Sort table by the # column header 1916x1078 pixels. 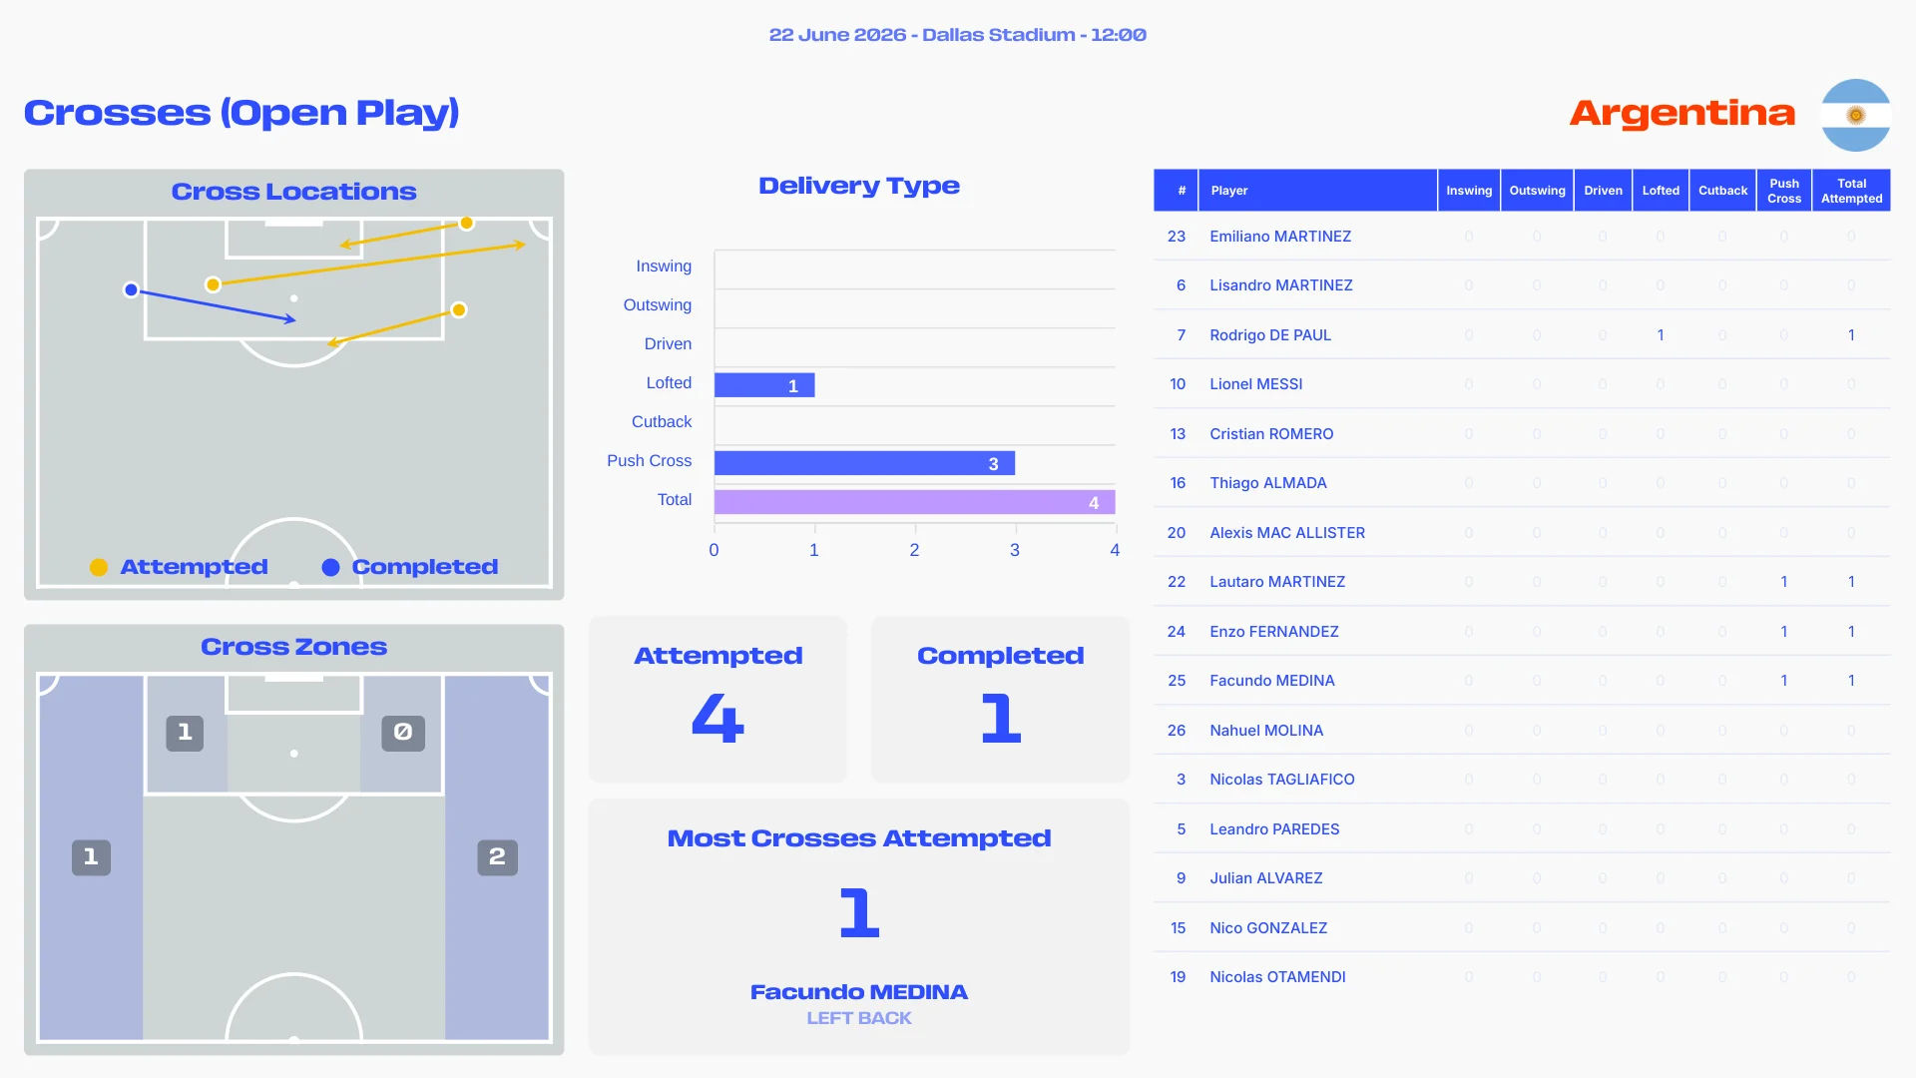[1177, 191]
